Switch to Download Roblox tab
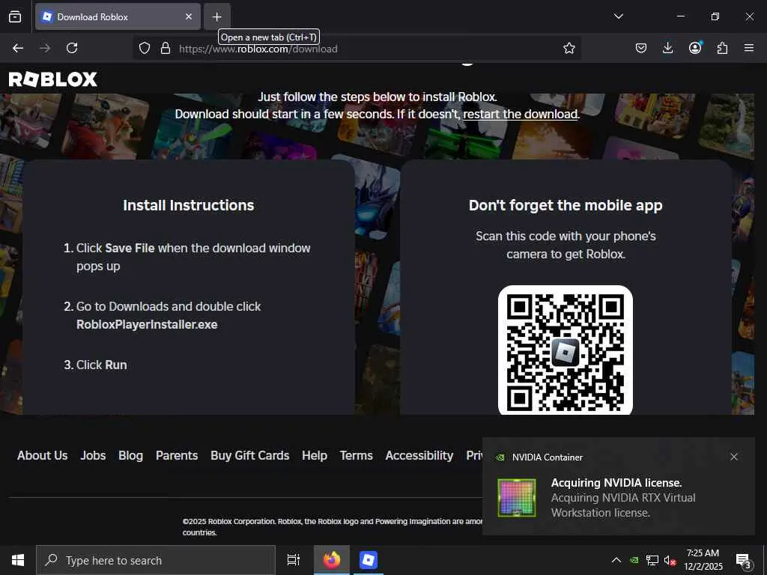The width and height of the screenshot is (767, 575). click(x=118, y=16)
